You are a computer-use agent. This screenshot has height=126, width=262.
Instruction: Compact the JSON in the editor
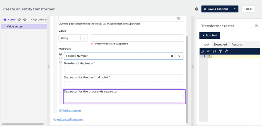pos(209,51)
